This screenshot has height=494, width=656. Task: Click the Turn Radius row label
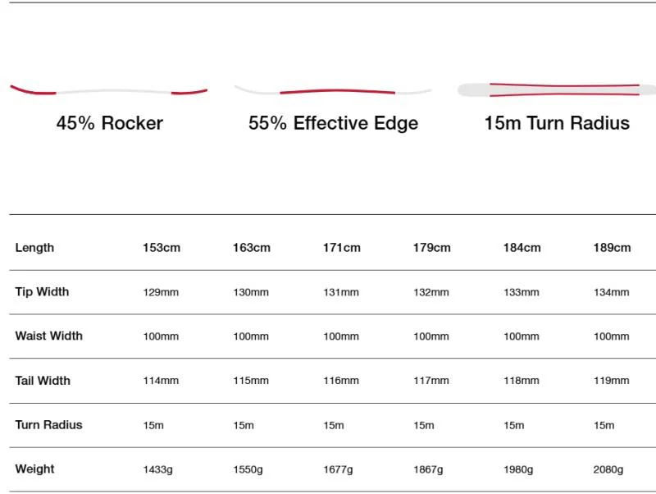[x=48, y=425]
